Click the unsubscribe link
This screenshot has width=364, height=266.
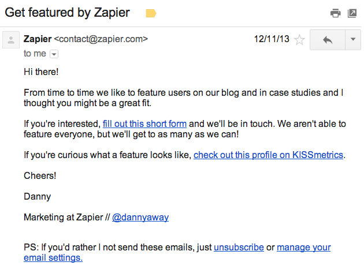click(x=239, y=247)
